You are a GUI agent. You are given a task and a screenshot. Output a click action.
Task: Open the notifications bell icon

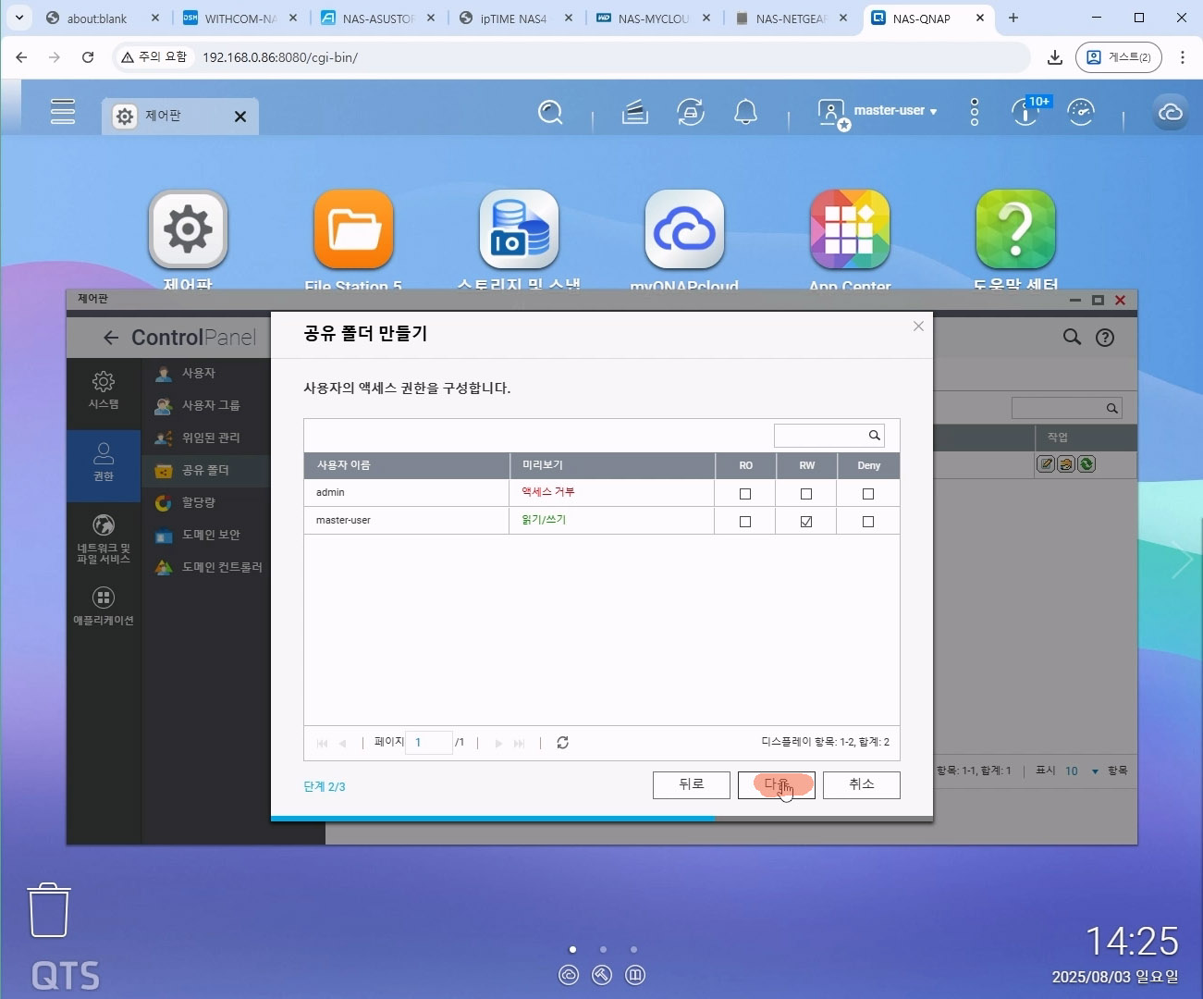tap(745, 113)
